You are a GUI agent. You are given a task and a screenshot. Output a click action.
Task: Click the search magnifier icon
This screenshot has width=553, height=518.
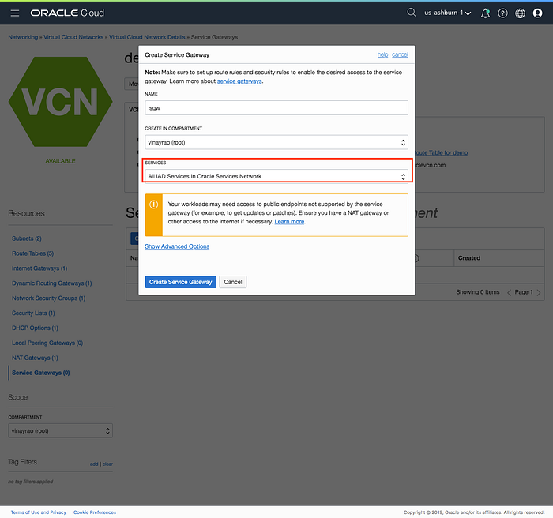click(x=412, y=13)
